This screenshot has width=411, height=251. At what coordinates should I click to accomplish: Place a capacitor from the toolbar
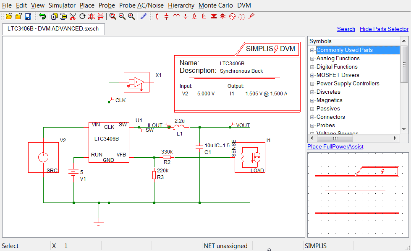pos(167,16)
